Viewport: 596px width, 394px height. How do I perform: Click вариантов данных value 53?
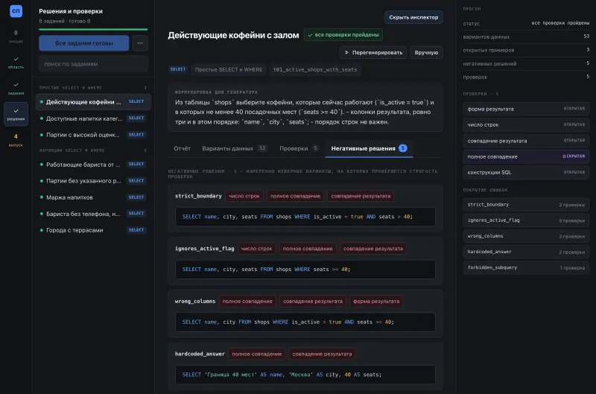[586, 36]
